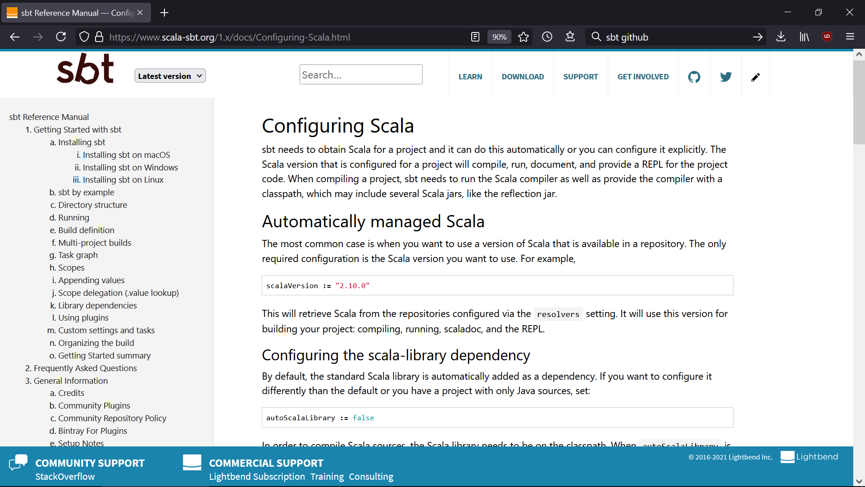Click the uBlock Origin extension icon

click(x=827, y=37)
